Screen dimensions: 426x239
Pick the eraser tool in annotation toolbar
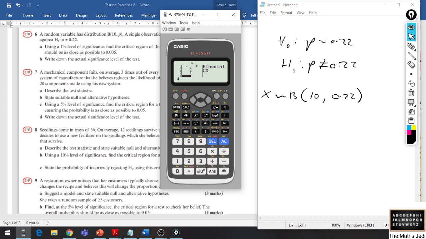pos(411,65)
